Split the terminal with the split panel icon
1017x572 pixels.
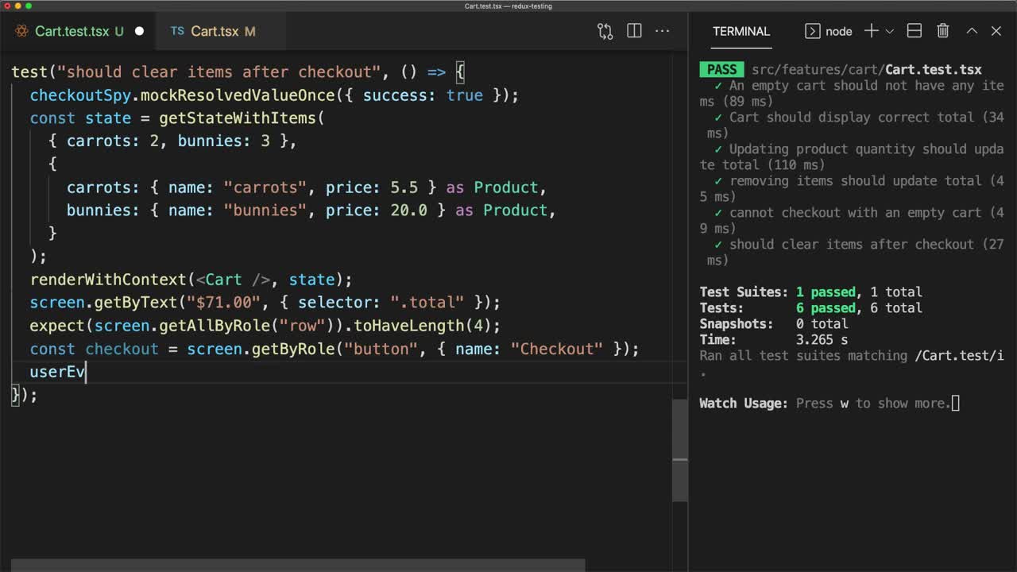tap(914, 30)
